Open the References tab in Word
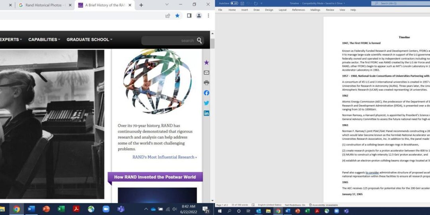Viewport: 430px width, 215px height. point(298,10)
